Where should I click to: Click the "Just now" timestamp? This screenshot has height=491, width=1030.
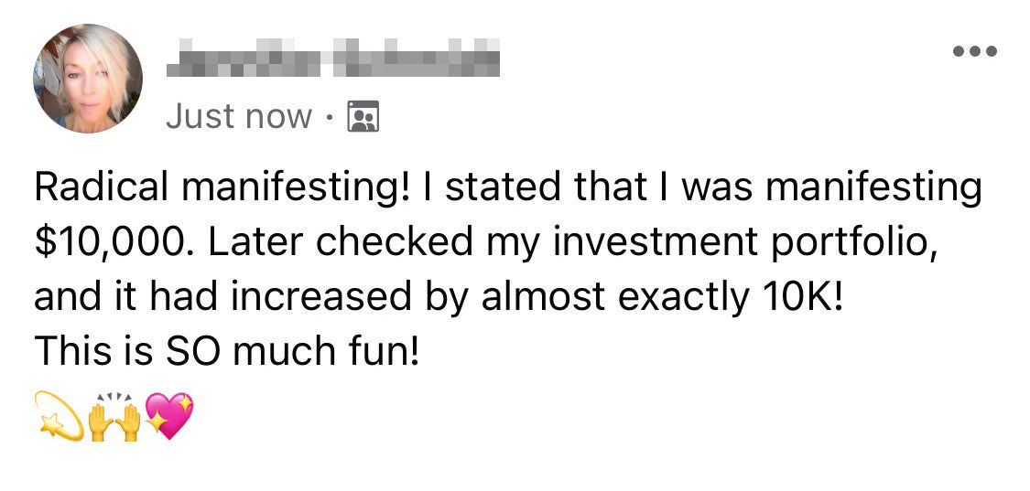(239, 116)
